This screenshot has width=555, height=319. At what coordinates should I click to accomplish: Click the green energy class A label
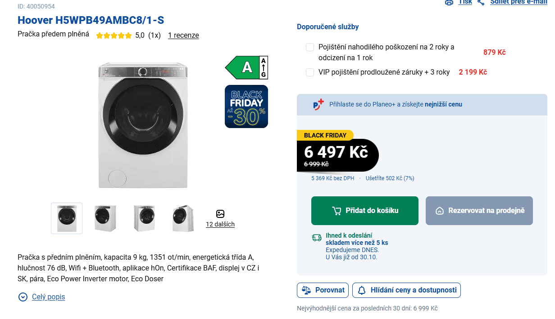pyautogui.click(x=246, y=68)
